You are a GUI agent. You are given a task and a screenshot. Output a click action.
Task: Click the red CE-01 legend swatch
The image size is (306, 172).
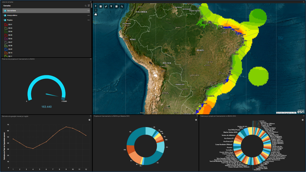(6, 25)
